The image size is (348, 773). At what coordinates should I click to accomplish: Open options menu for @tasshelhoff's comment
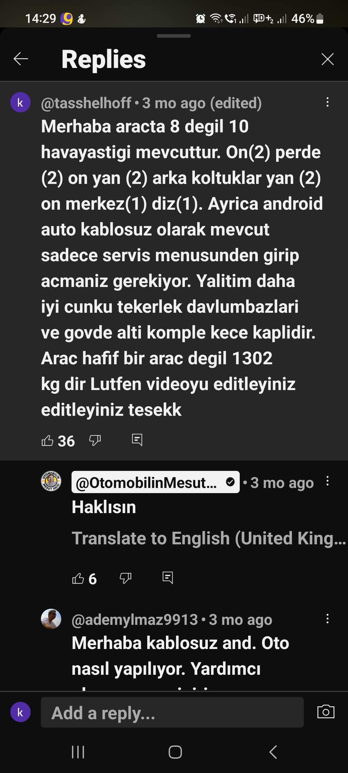(327, 102)
